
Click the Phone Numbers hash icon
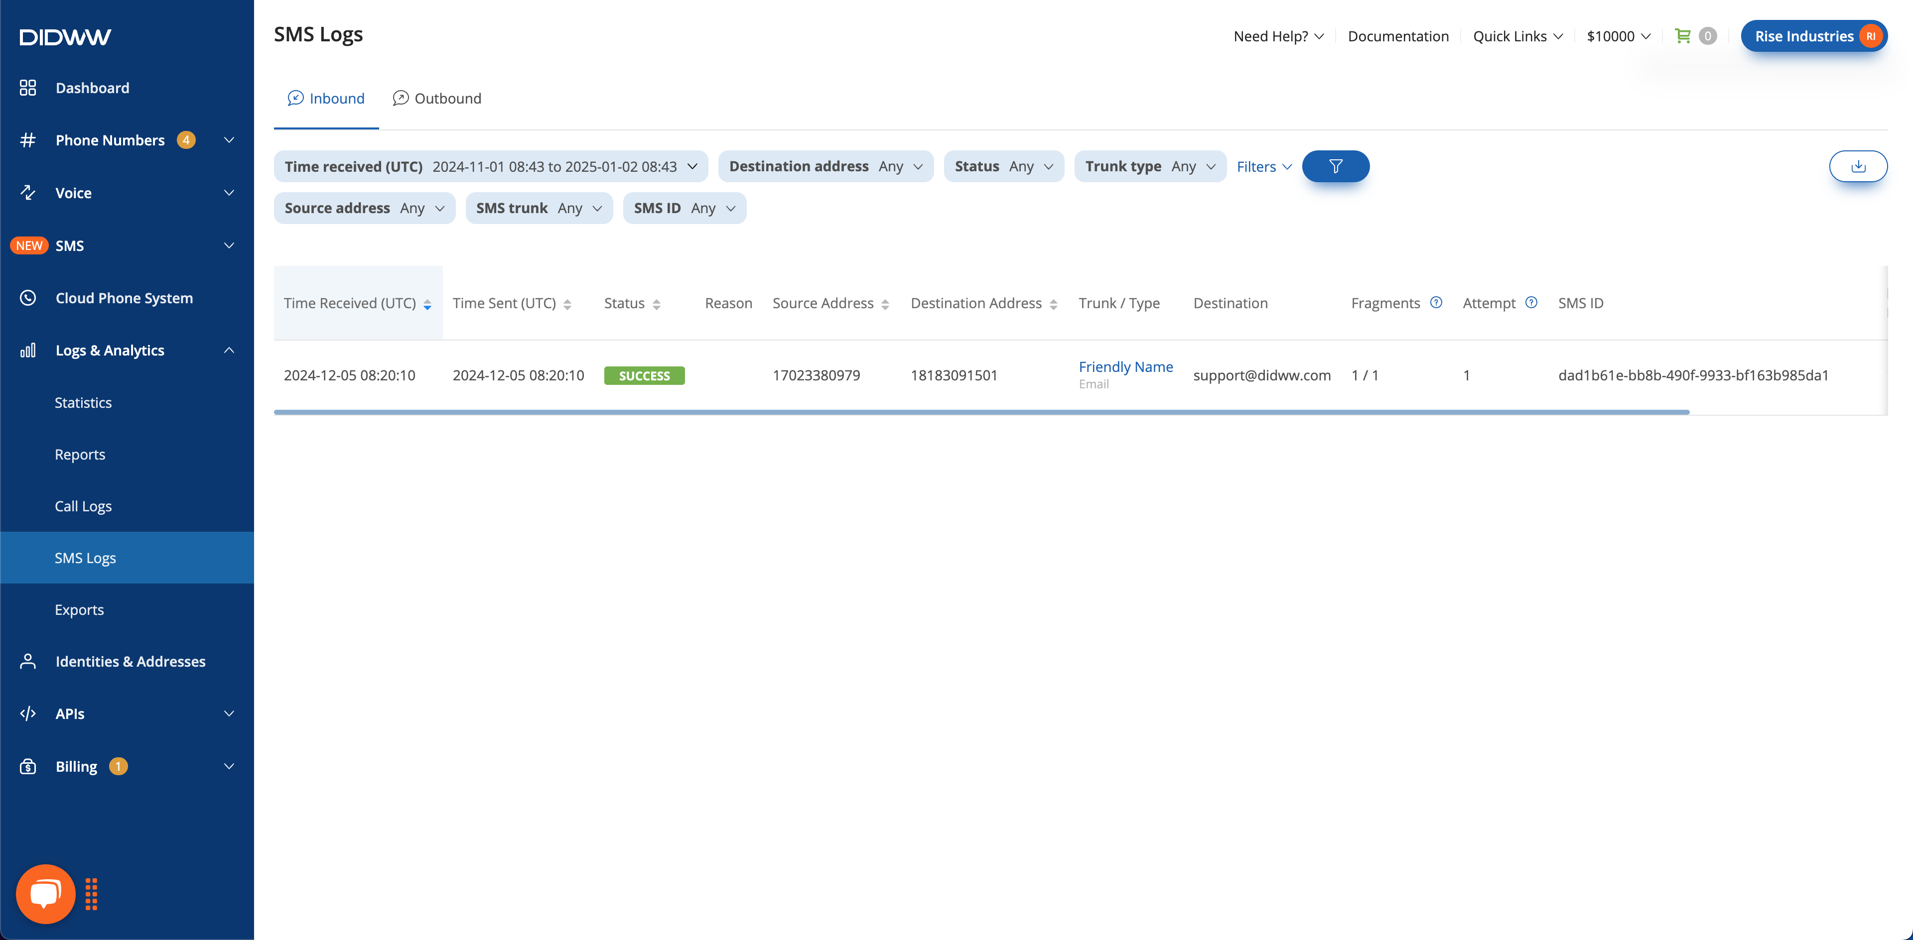point(28,139)
